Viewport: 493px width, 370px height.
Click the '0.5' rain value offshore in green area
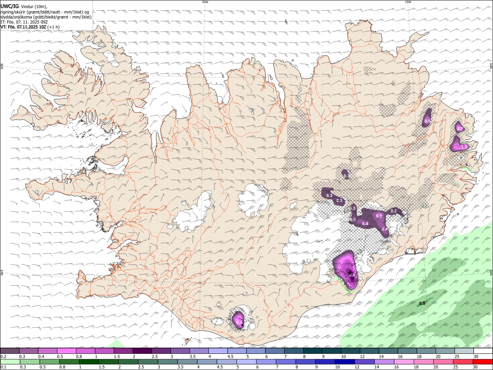point(422,303)
